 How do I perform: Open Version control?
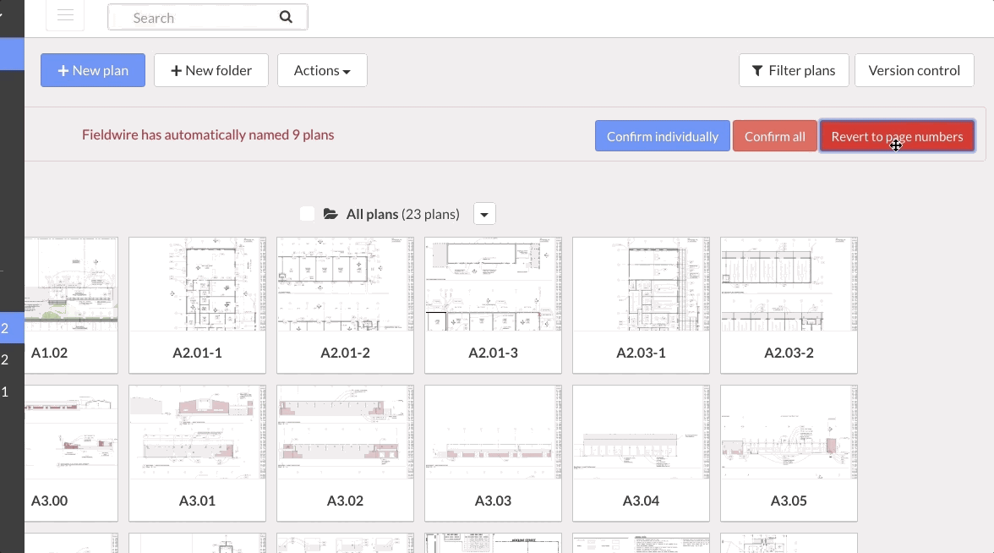click(914, 70)
